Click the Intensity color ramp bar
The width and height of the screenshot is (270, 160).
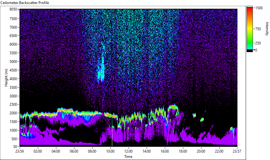click(249, 29)
